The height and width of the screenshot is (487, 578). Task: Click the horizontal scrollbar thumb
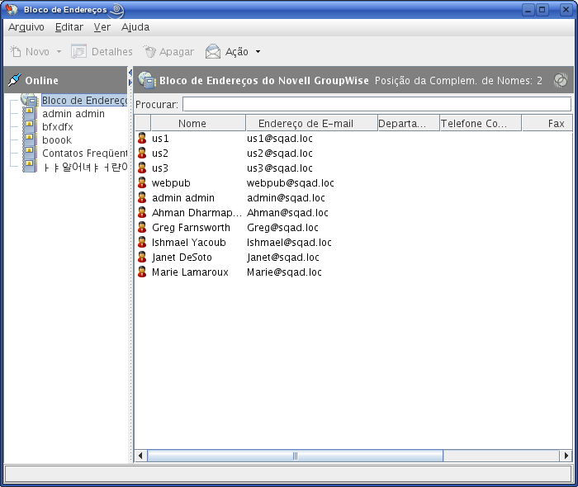pyautogui.click(x=296, y=456)
